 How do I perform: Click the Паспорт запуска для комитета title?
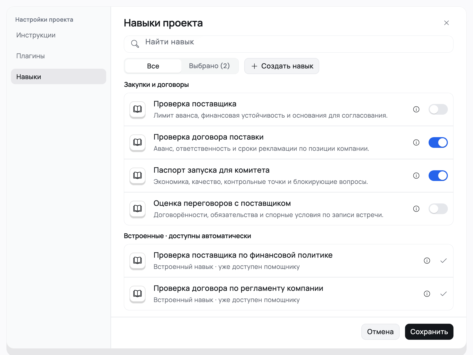pyautogui.click(x=211, y=170)
